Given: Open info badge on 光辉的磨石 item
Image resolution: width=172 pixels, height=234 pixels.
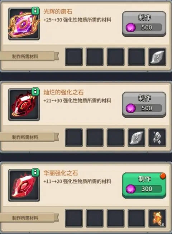Looking at the screenshot, I should pos(35,11).
